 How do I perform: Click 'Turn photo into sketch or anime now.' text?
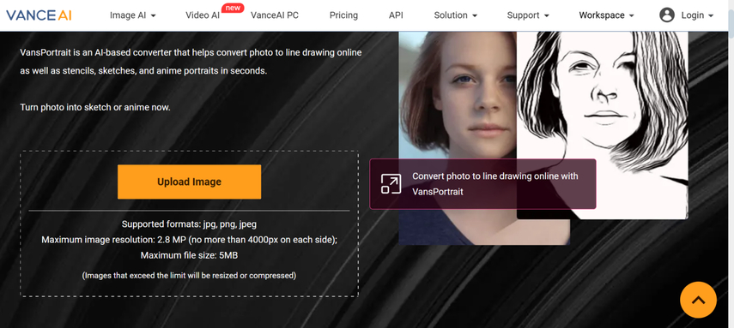coord(95,107)
